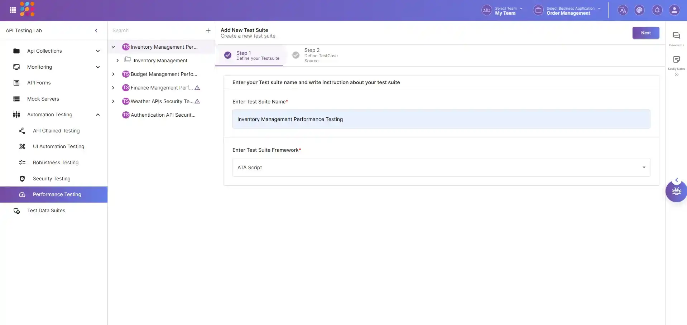This screenshot has width=687, height=325.
Task: Switch to Step 2 Define TestCase Source
Action: tap(315, 55)
